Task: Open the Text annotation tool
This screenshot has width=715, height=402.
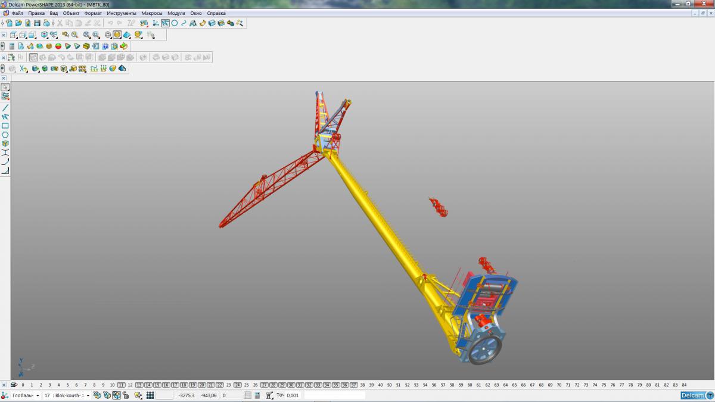Action: click(192, 23)
